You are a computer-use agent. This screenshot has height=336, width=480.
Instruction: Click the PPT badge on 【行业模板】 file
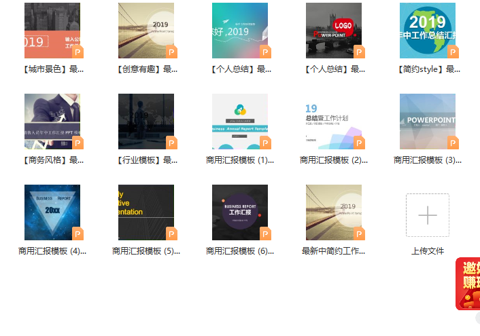tap(172, 143)
